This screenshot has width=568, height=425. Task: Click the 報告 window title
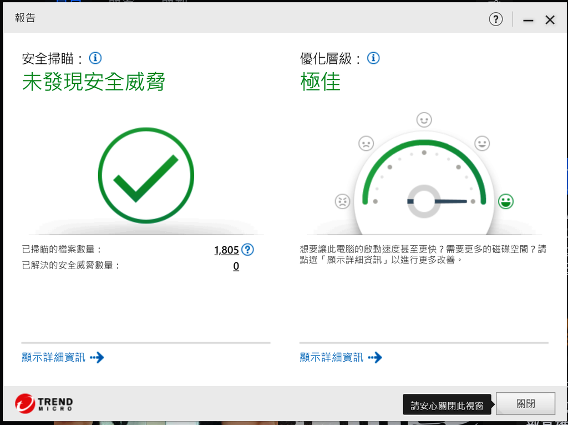tap(25, 18)
